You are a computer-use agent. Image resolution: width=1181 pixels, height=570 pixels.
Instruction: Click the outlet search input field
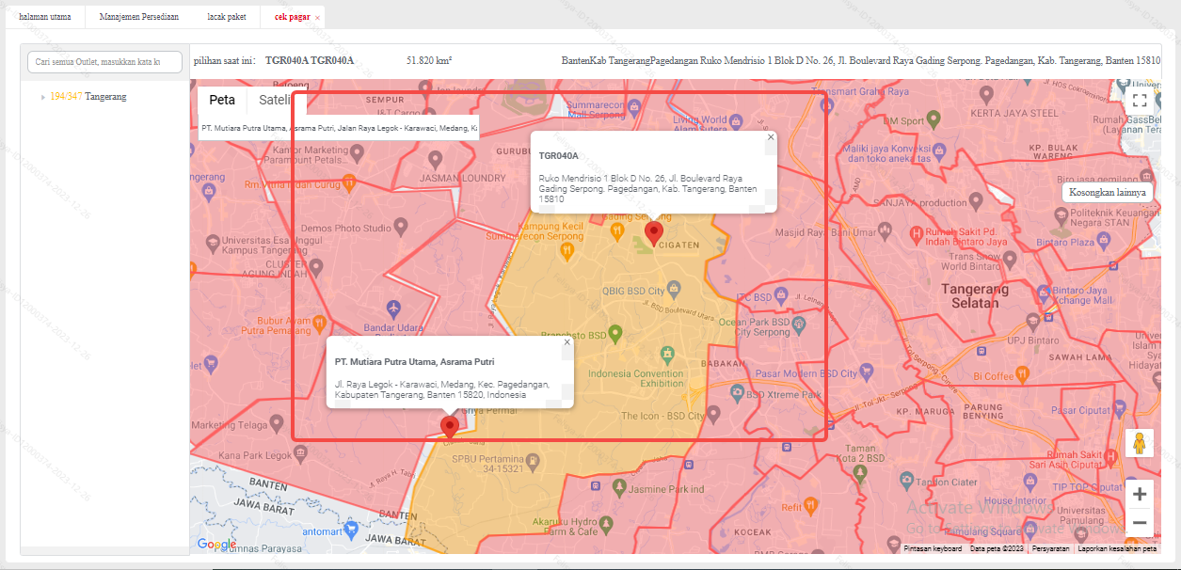(104, 62)
